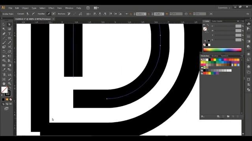The image size is (252, 141).
Task: Hide handles for multiple selected anchors
Action: pyautogui.click(x=54, y=14)
